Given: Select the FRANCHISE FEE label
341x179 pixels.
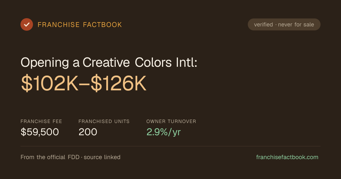Looking at the screenshot, I should pos(41,121).
